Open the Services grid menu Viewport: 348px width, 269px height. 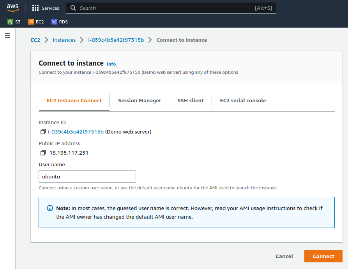point(35,8)
